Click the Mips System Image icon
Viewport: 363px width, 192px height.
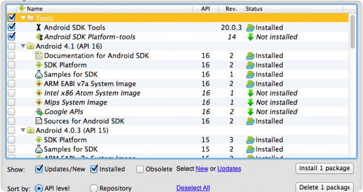click(39, 102)
